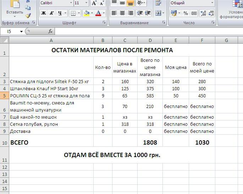Image resolution: width=243 pixels, height=194 pixels.
Task: Open accounting format dropdown arrow
Action: tap(179, 13)
